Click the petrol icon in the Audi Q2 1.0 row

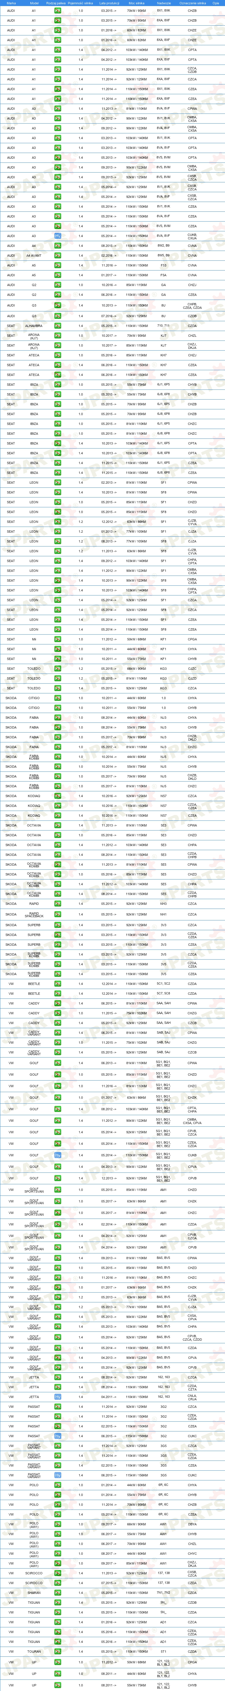[58, 285]
